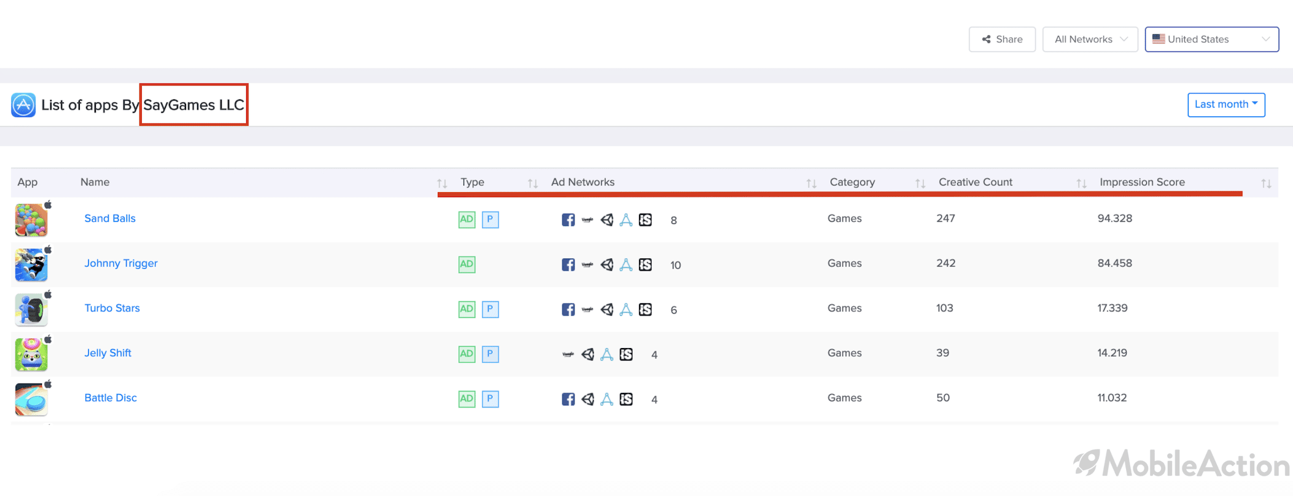Click the AD type badge for Jelly Shift
Viewport: 1293px width, 496px height.
467,354
